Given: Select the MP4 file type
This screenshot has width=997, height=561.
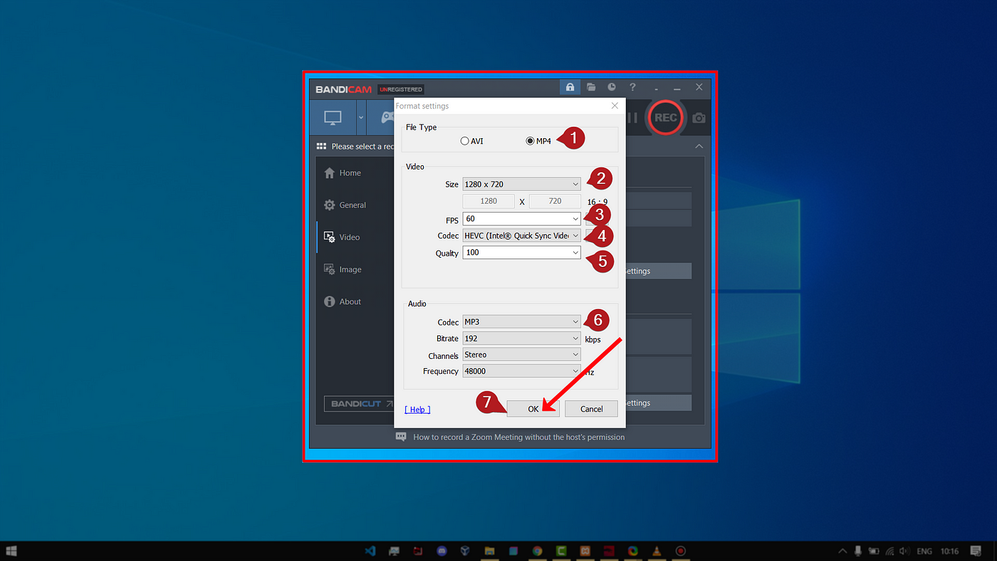Looking at the screenshot, I should coord(538,141).
